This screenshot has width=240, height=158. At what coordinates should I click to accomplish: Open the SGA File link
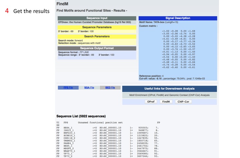[x=89, y=87]
